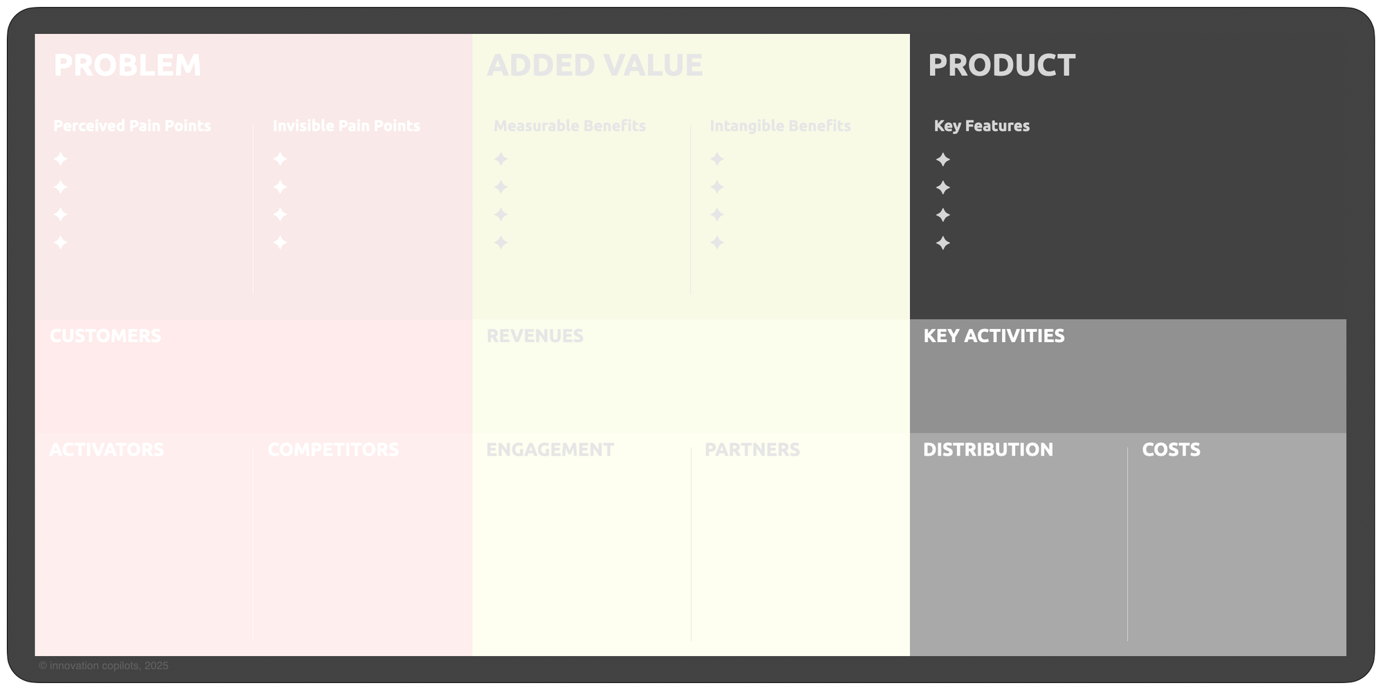This screenshot has width=1383, height=690.
Task: Click the Key Features subheading
Action: [981, 126]
